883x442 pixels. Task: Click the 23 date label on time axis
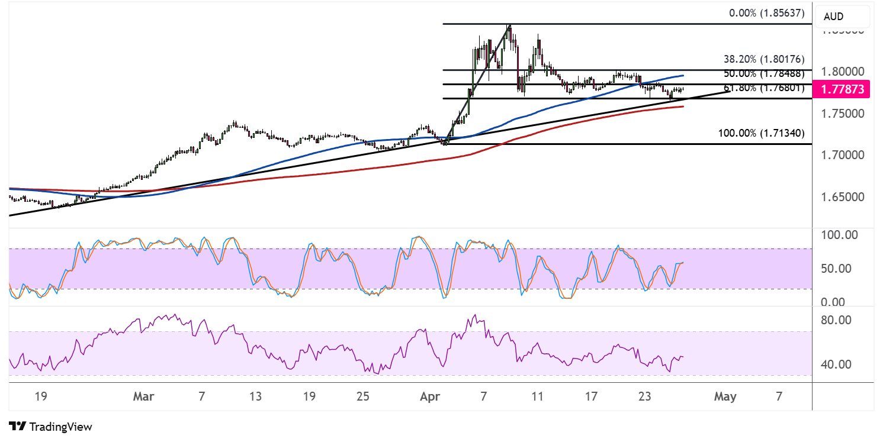(x=646, y=397)
